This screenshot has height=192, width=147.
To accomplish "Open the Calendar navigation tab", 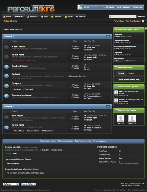I will (x=56, y=16).
